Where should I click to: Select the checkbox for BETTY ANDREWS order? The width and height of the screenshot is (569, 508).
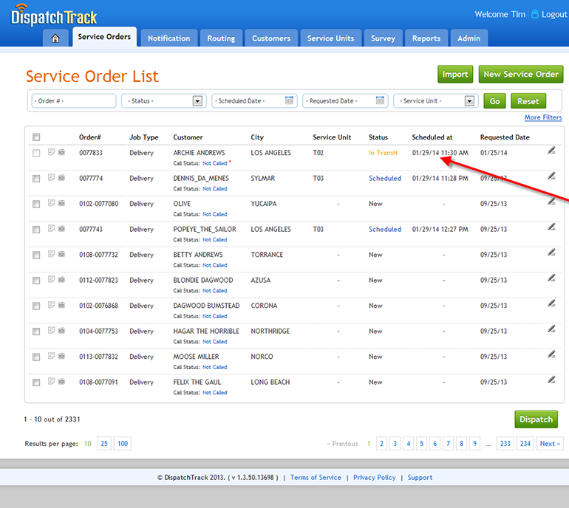tap(36, 255)
